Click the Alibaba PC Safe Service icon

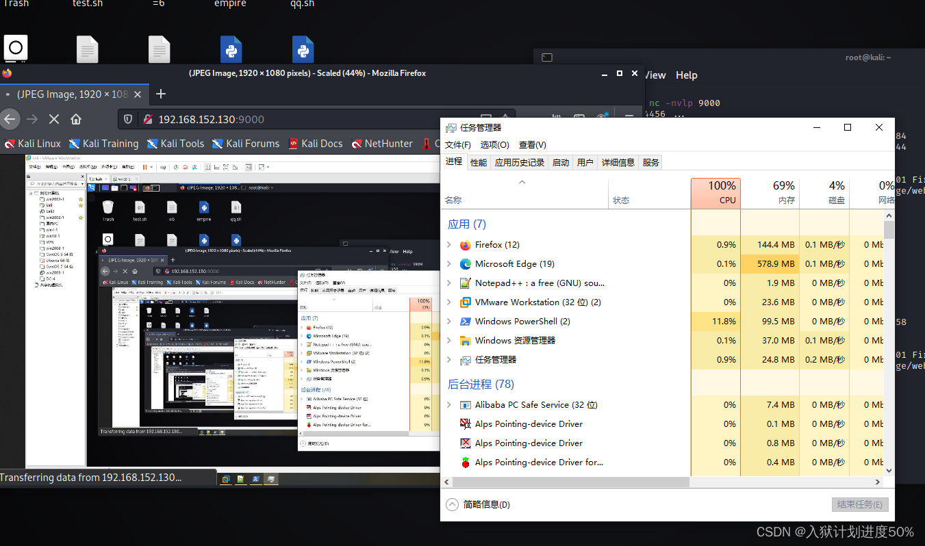pos(466,405)
